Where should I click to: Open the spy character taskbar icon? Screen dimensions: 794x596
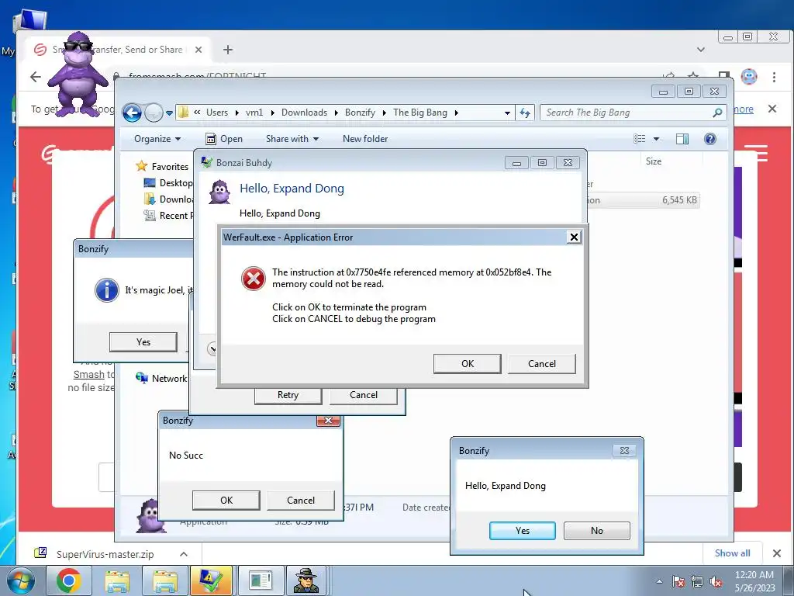[306, 580]
